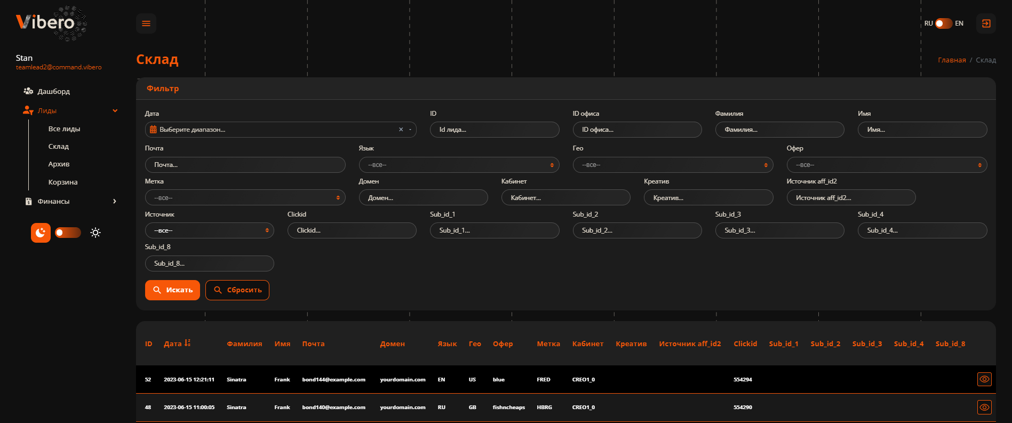Open Архив submenu item
1012x423 pixels.
pos(59,164)
